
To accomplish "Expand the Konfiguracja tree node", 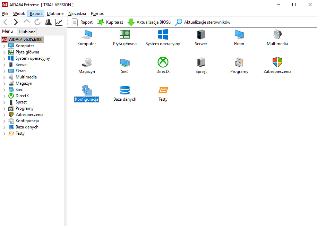I will [4, 121].
